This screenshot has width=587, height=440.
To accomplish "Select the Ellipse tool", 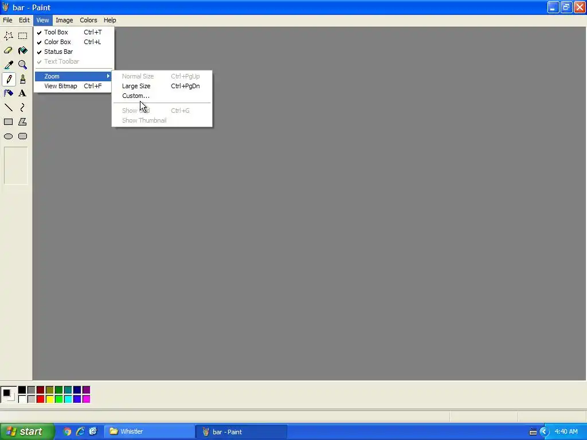I will coord(8,136).
